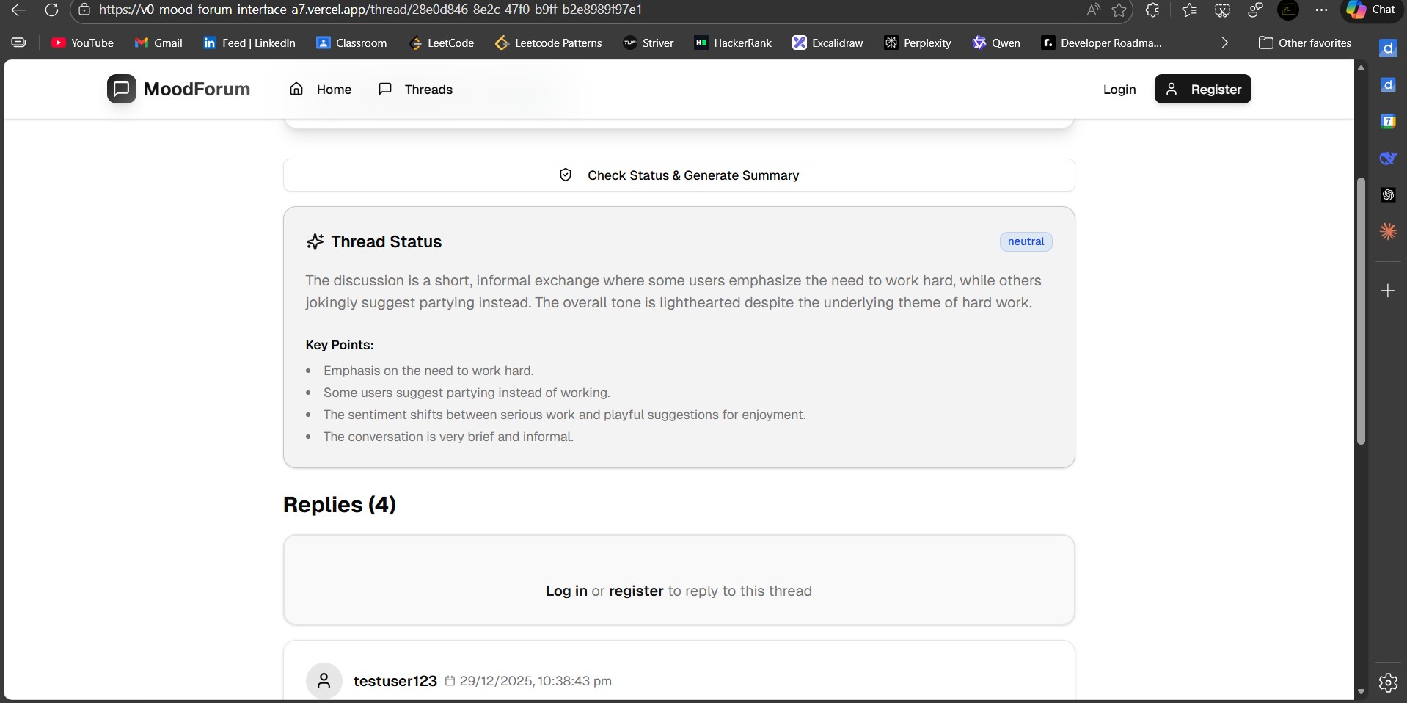Open the browser settings ellipsis menu
The image size is (1407, 703).
click(1321, 10)
